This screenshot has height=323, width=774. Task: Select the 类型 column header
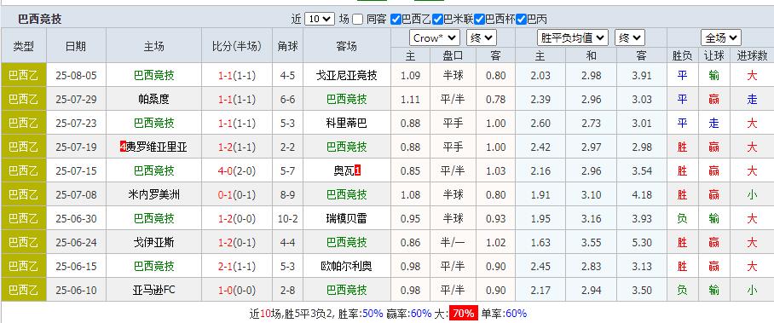click(24, 46)
